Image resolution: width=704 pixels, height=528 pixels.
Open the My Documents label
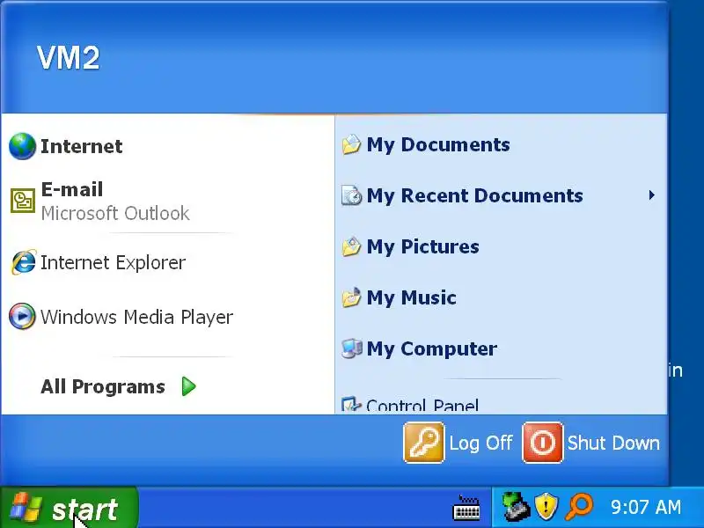click(438, 144)
